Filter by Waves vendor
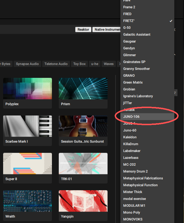The width and height of the screenshot is (184, 223). point(109,64)
